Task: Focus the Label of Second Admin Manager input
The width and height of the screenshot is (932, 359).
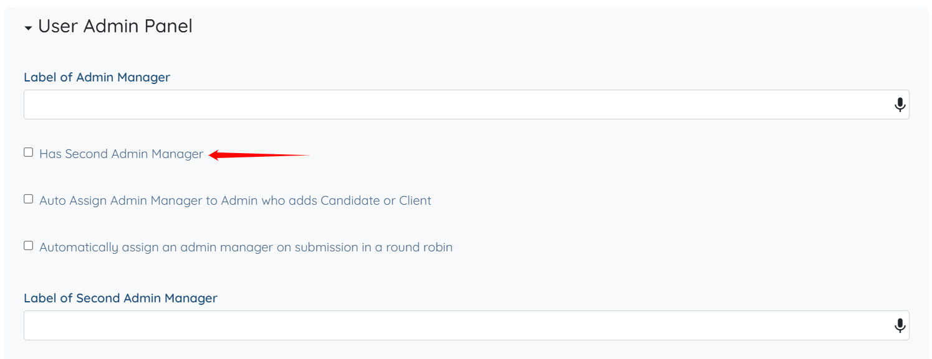Action: point(455,325)
